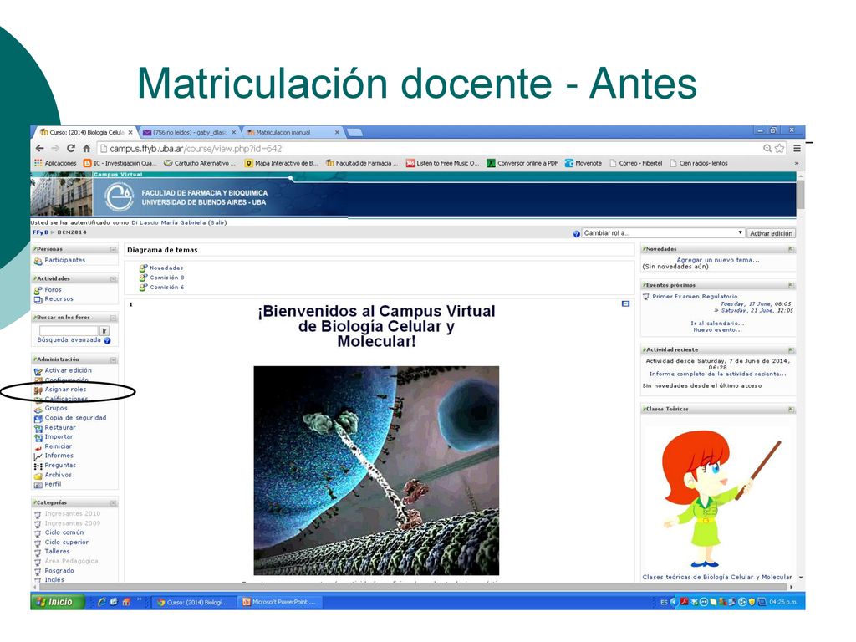Open the Cambiar rol a... dropdown
This screenshot has height=642, width=856.
(663, 233)
